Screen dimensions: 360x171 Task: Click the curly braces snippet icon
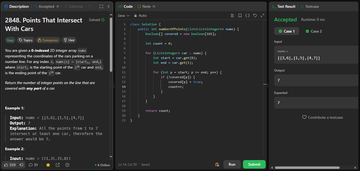[x=247, y=15]
